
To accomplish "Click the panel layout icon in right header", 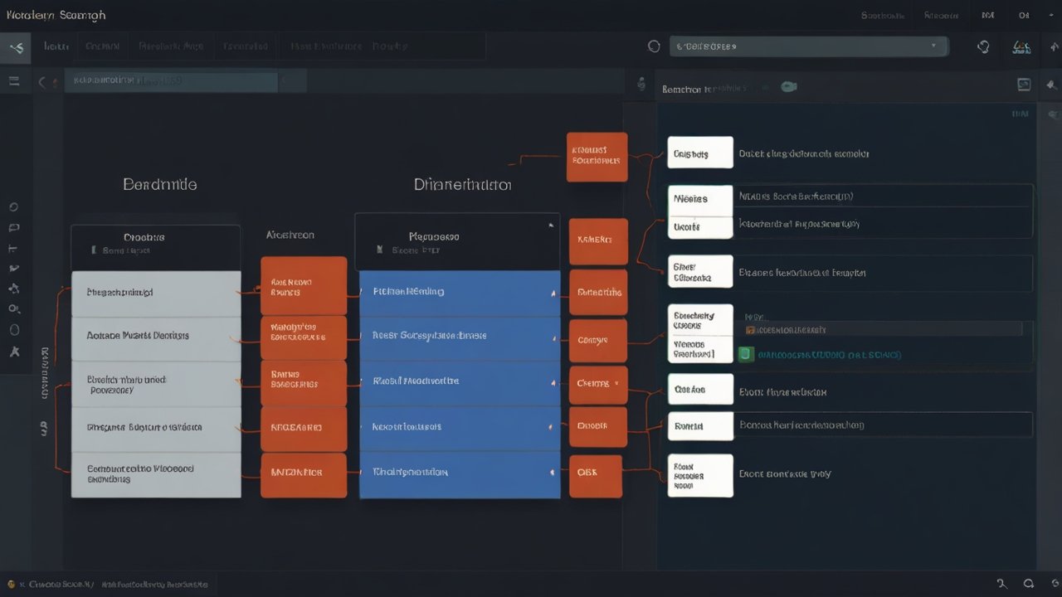I will pos(1024,85).
